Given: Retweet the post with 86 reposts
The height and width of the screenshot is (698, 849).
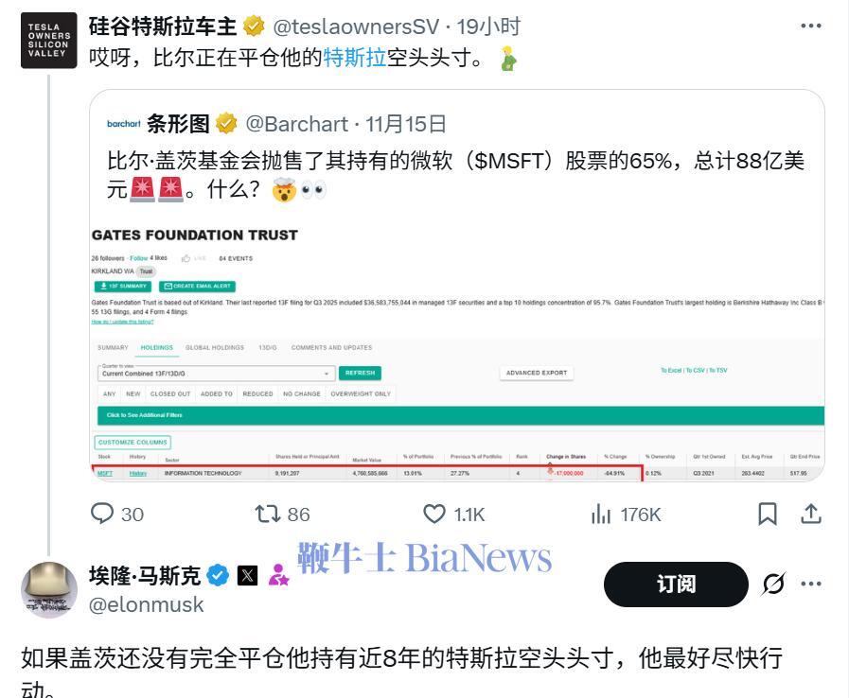Looking at the screenshot, I should [x=267, y=514].
